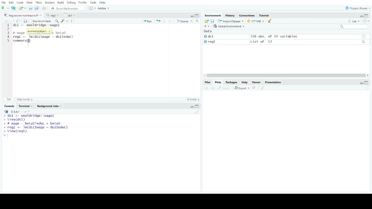The image size is (372, 209).
Task: Clear all plots with the broom icon
Action: point(263,88)
